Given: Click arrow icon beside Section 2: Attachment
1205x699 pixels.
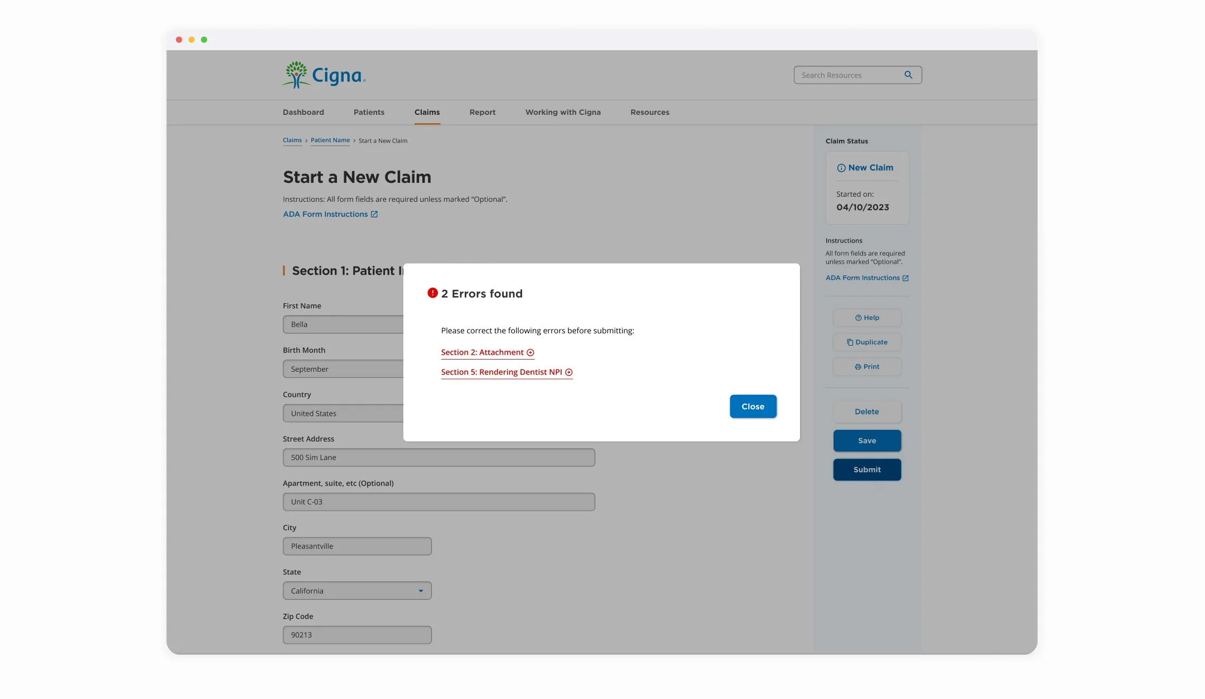Looking at the screenshot, I should coord(531,352).
